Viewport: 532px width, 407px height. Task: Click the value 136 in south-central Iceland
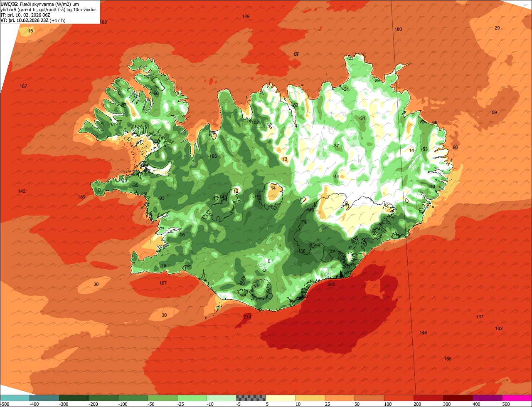click(302, 251)
